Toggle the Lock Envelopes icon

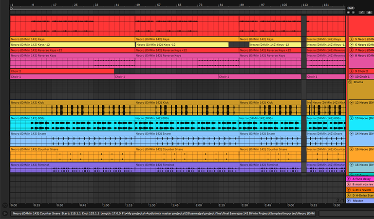tap(370, 13)
